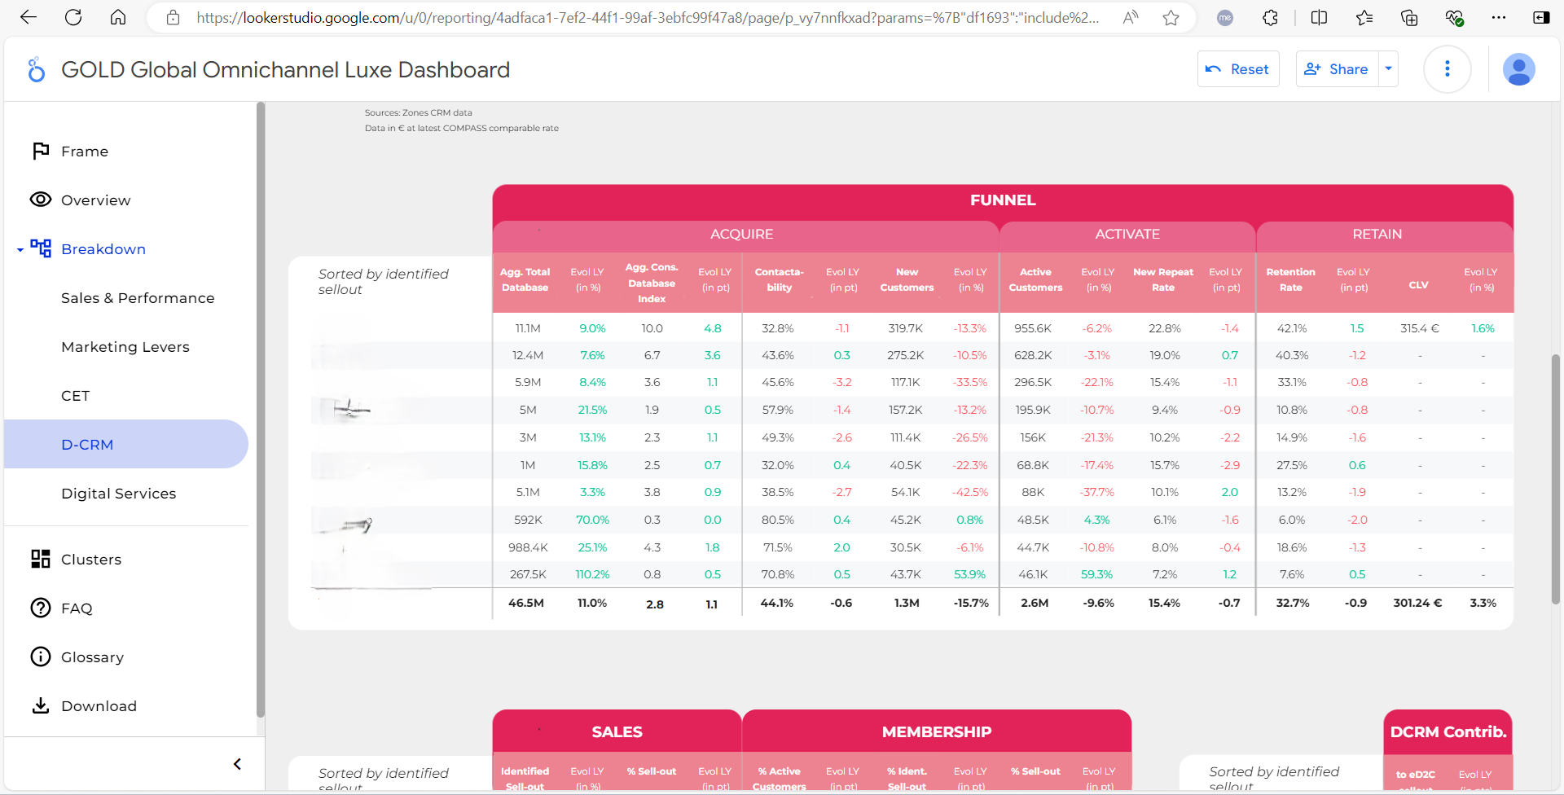
Task: Click the Download icon in sidebar
Action: pyautogui.click(x=41, y=705)
